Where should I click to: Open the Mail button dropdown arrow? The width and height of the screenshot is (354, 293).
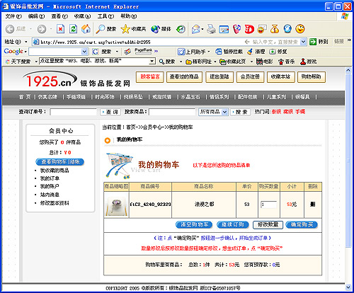coord(202,29)
